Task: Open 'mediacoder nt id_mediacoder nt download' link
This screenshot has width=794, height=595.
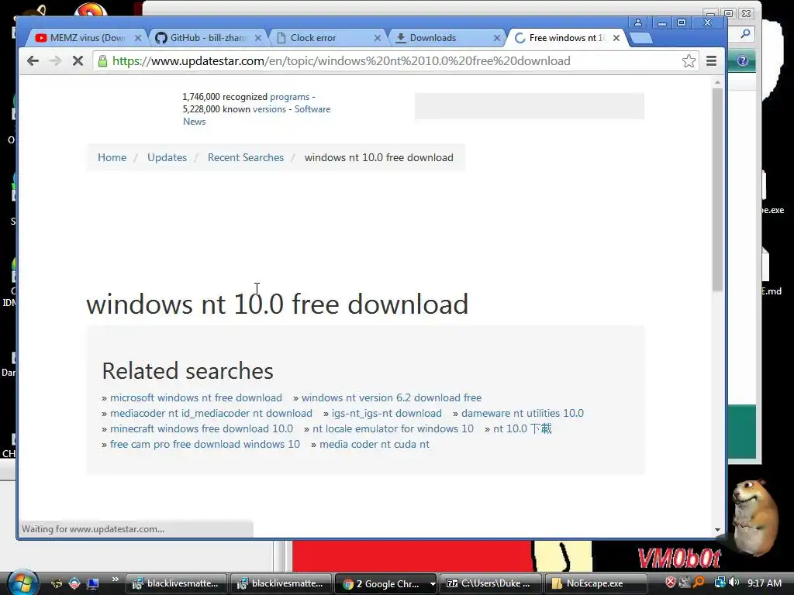Action: pos(211,414)
